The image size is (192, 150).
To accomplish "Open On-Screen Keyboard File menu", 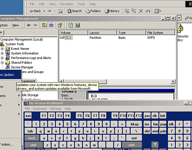I will pos(27,108).
